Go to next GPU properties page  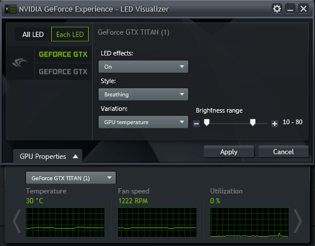298,221
